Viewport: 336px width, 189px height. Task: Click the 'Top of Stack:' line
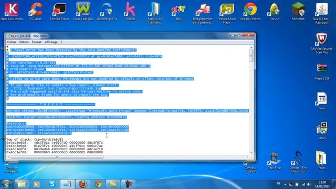35,140
